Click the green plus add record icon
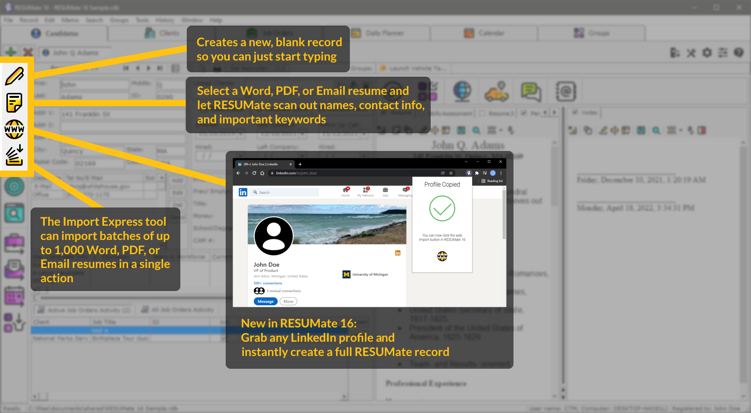 pyautogui.click(x=11, y=52)
